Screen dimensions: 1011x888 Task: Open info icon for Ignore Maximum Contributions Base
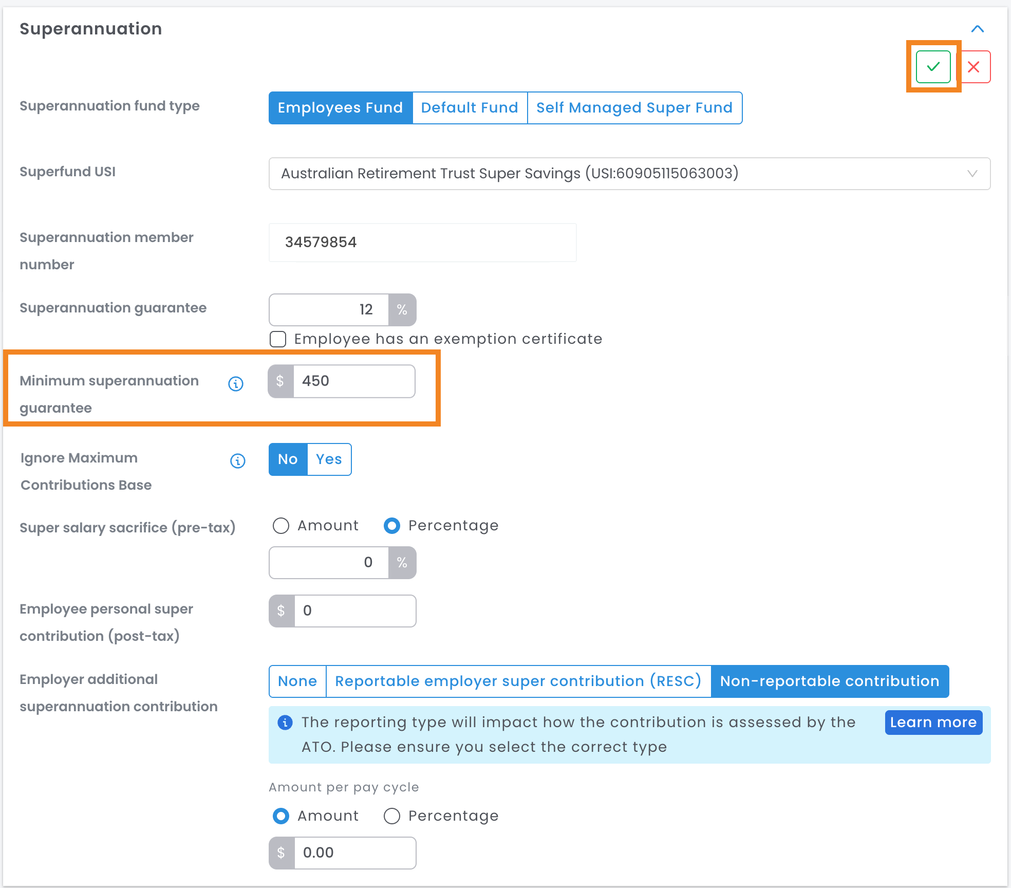237,460
